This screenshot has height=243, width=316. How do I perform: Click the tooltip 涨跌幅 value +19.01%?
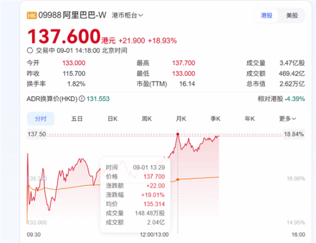(153, 195)
